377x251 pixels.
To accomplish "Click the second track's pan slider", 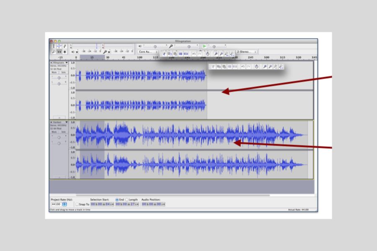I will click(x=59, y=143).
